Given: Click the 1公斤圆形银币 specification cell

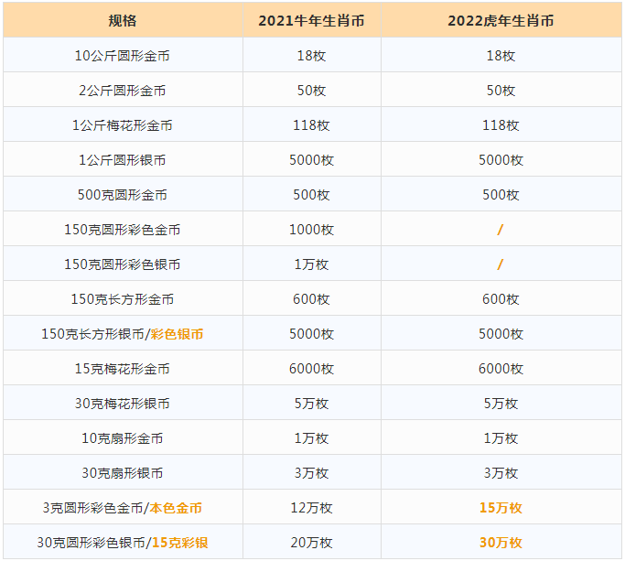Looking at the screenshot, I should [x=123, y=160].
